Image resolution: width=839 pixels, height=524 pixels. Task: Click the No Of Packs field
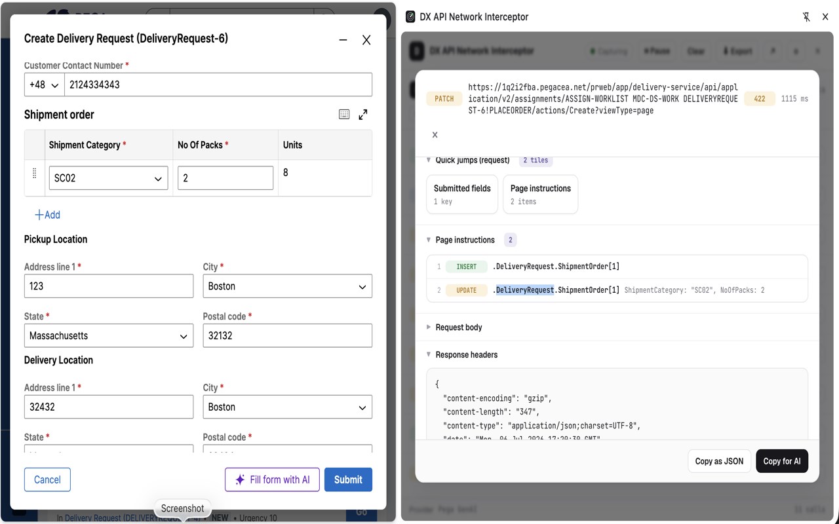point(225,178)
